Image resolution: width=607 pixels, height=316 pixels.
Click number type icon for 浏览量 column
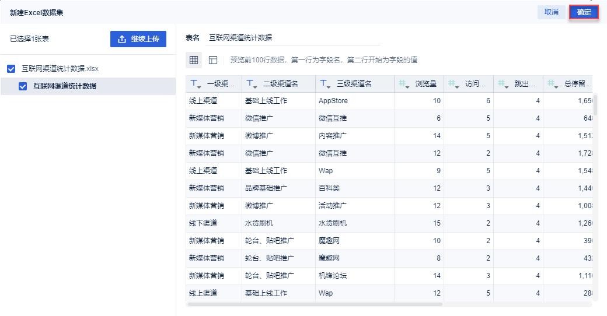click(403, 84)
